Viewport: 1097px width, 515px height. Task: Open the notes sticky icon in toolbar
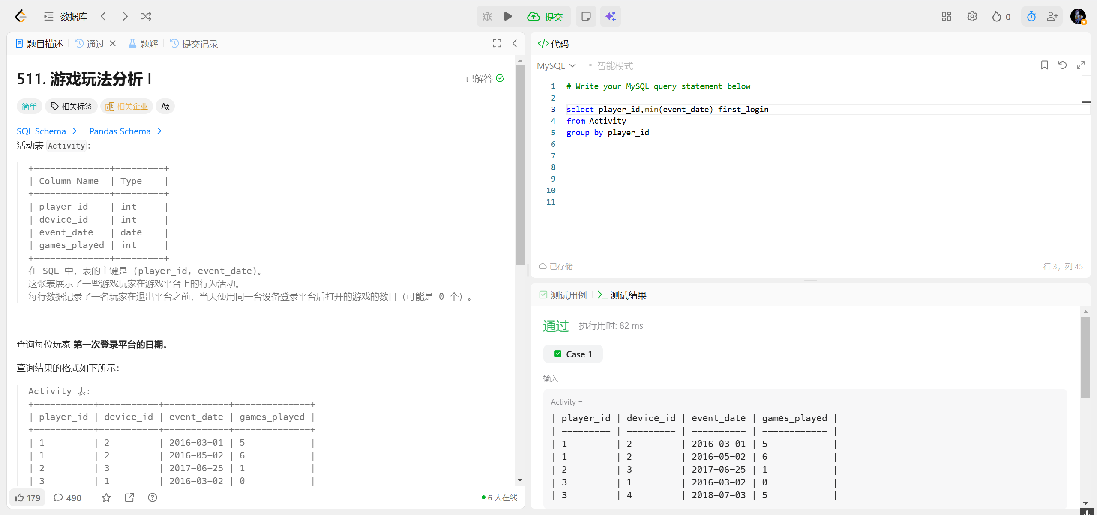click(586, 16)
